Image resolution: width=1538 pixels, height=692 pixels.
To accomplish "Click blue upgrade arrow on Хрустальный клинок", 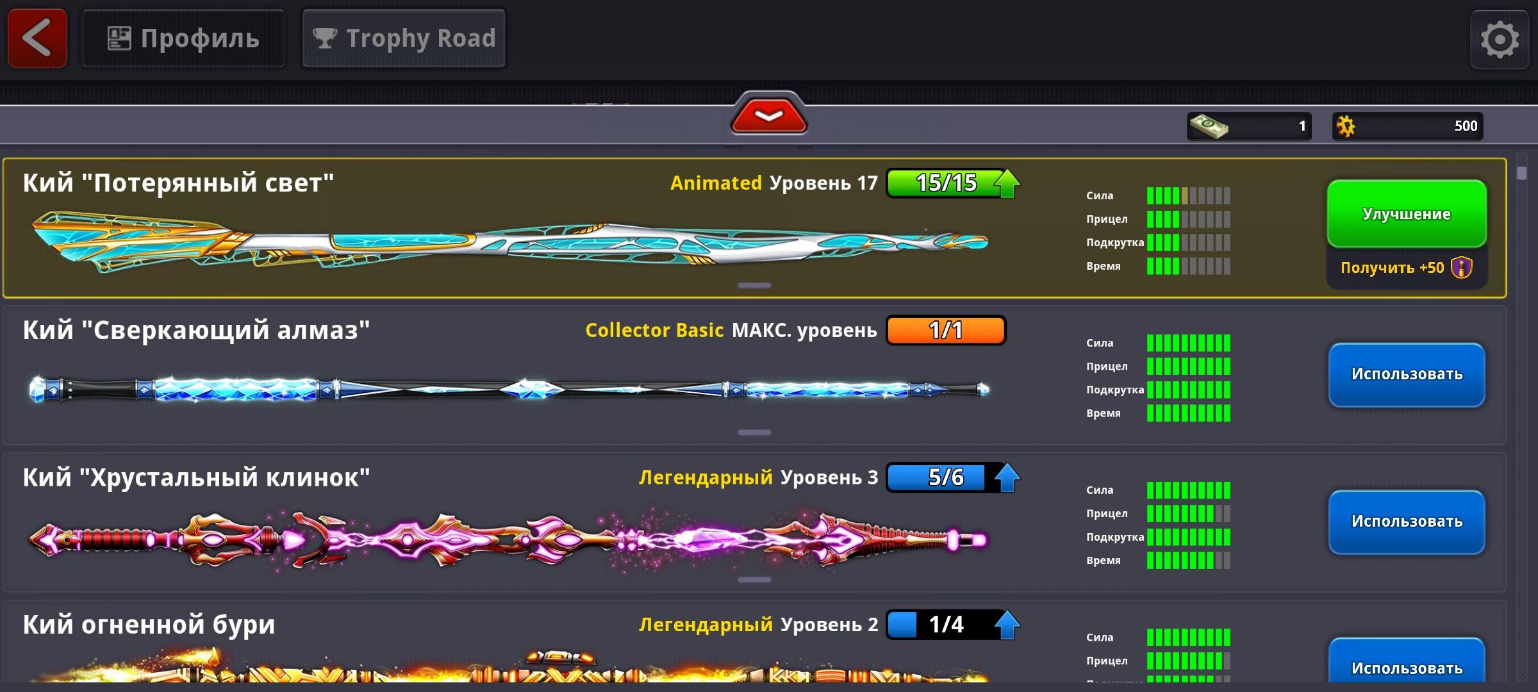I will click(1007, 478).
